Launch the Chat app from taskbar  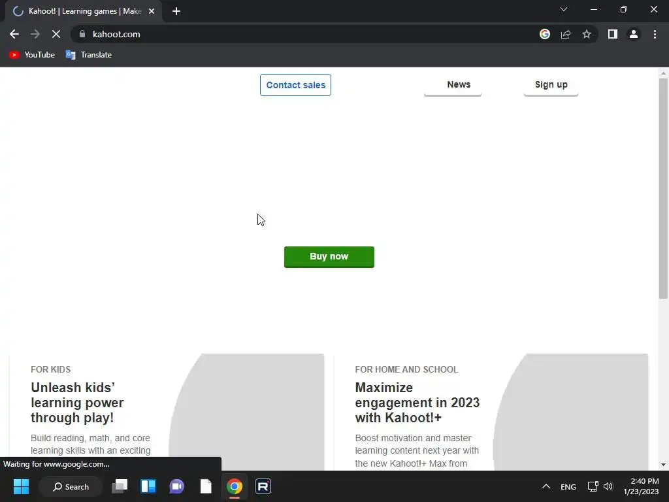click(x=176, y=486)
